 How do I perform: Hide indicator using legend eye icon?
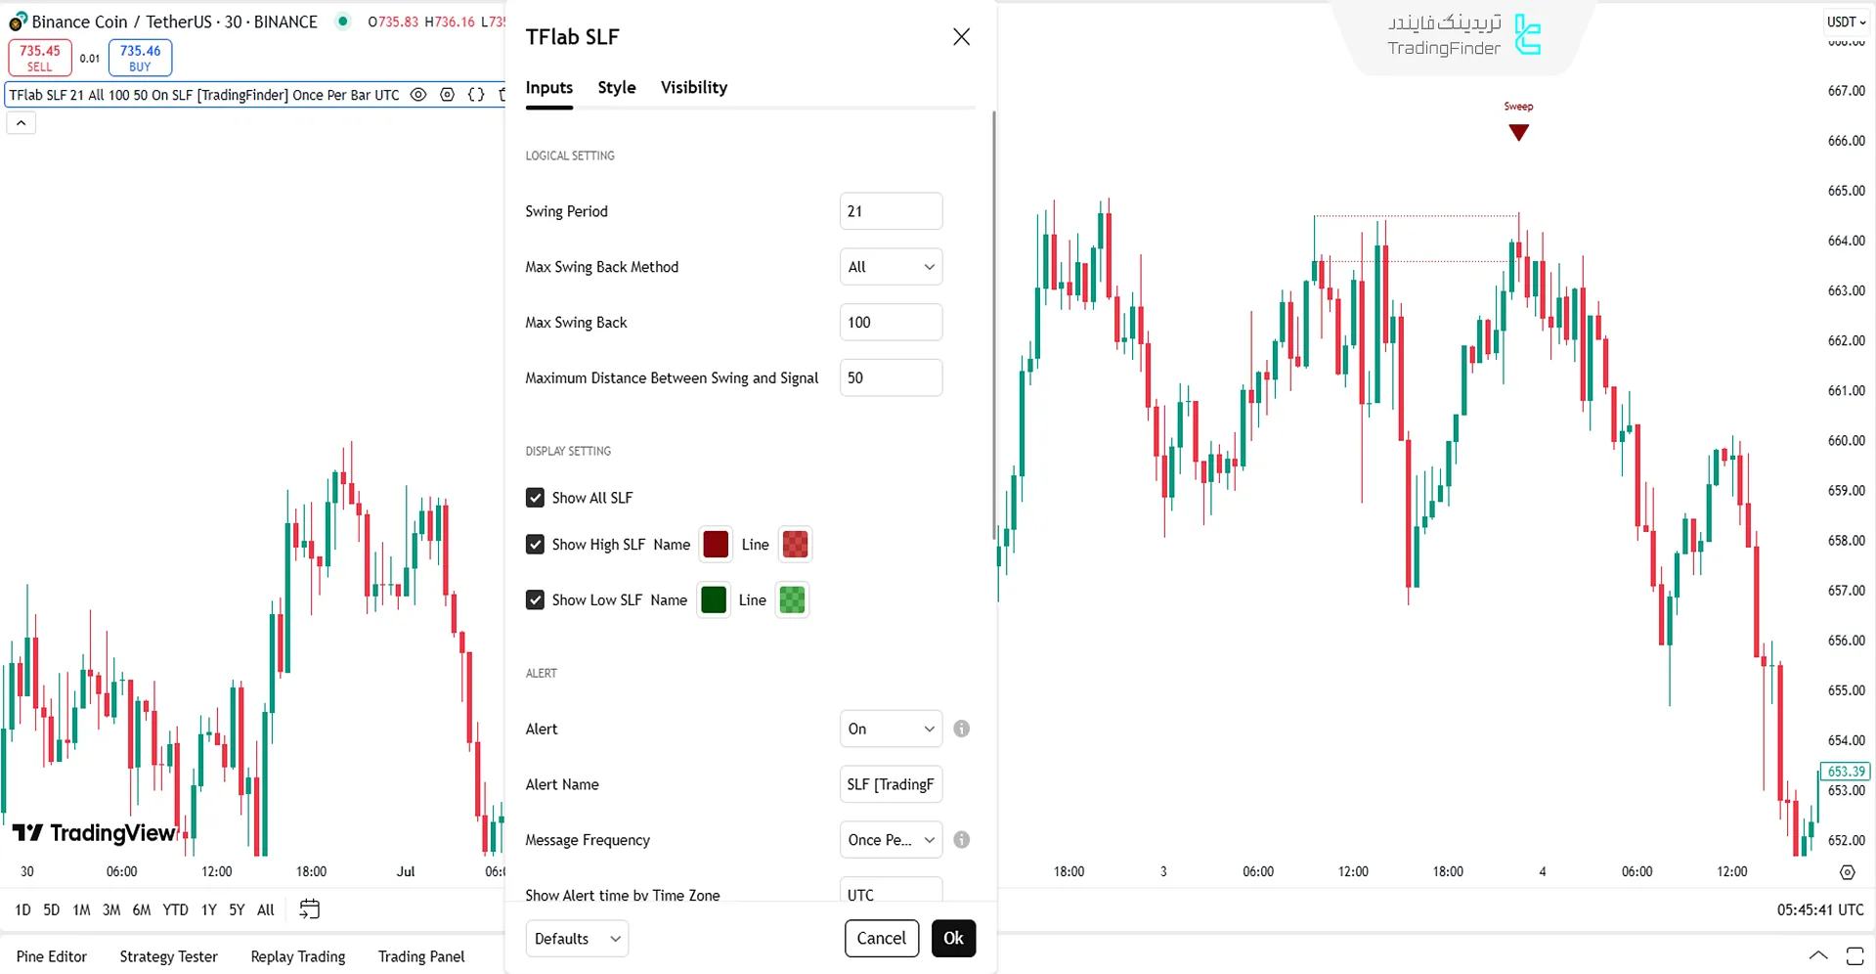click(418, 95)
